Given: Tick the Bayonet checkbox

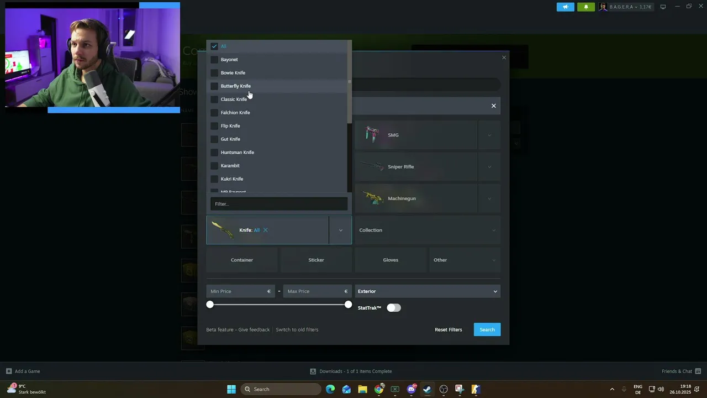Looking at the screenshot, I should click(214, 60).
